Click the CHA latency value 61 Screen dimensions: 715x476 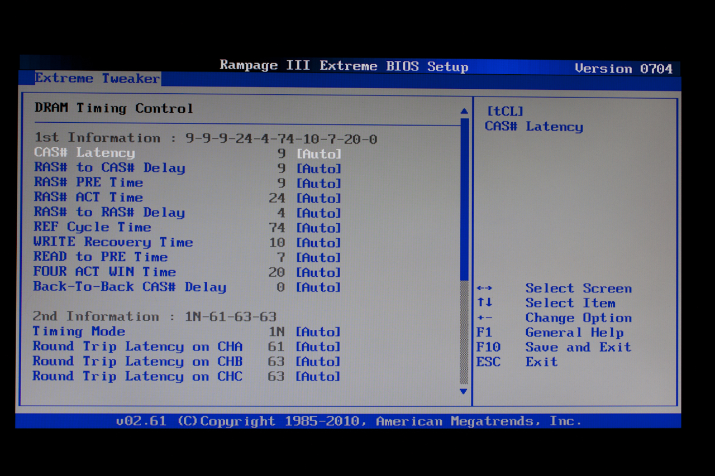coord(276,347)
